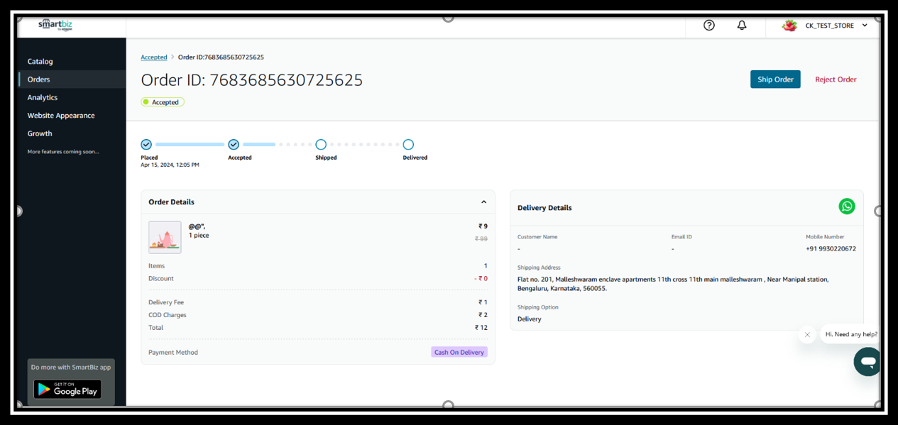This screenshot has height=425, width=898.
Task: Click the Placed step checkmark
Action: (x=146, y=145)
